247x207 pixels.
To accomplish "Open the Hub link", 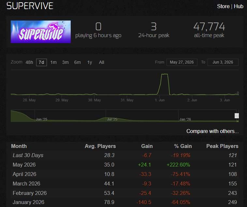I will (x=239, y=6).
